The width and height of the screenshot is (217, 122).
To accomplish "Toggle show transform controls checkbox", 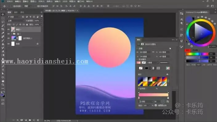I will tap(35, 6).
